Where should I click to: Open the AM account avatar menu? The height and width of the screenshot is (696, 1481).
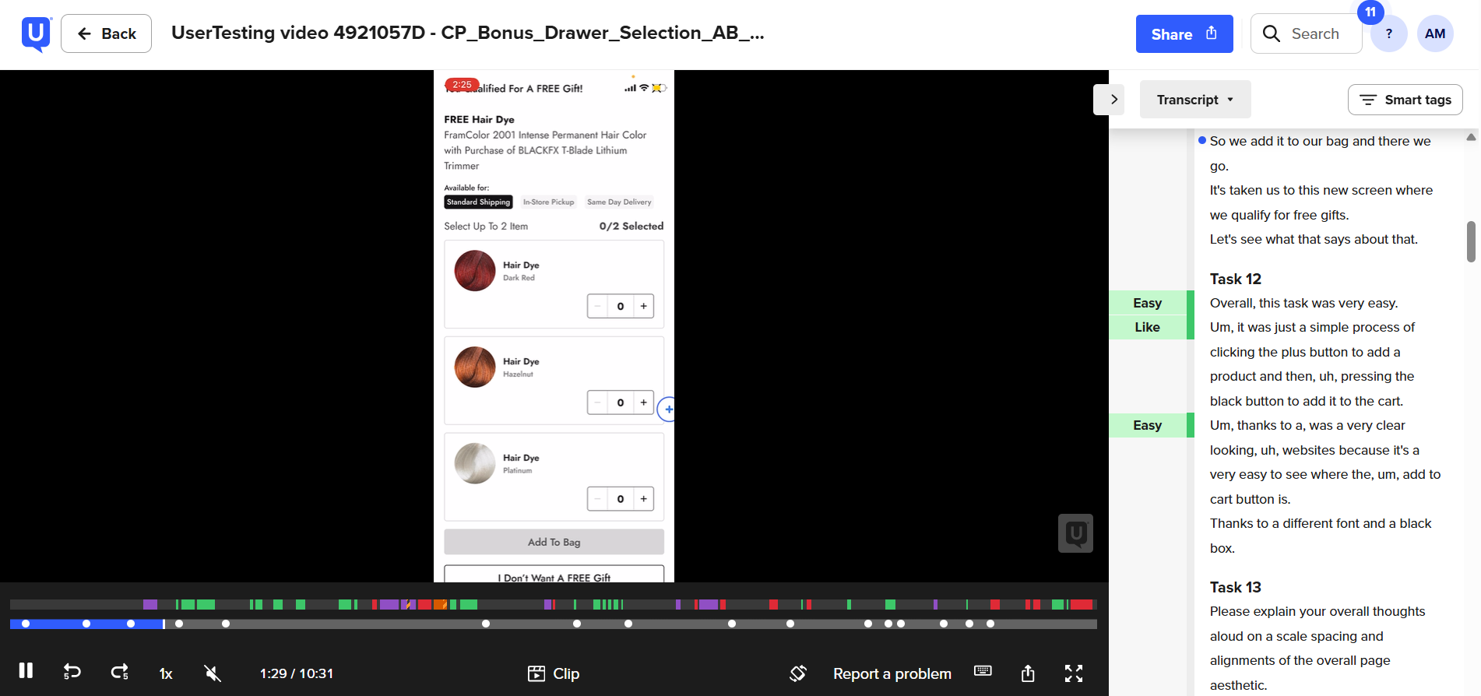click(1435, 33)
